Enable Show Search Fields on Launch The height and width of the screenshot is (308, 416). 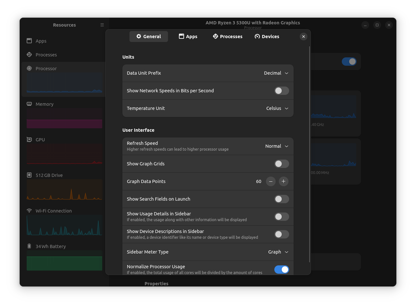pyautogui.click(x=281, y=199)
